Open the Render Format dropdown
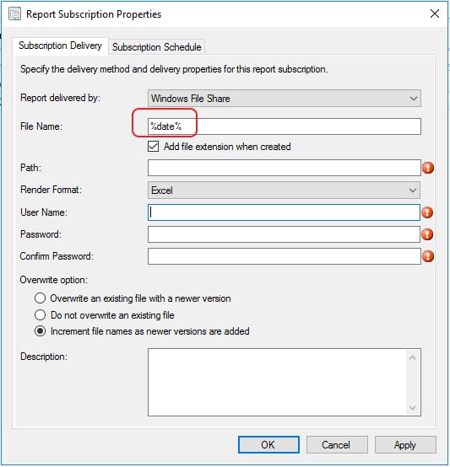The height and width of the screenshot is (467, 450). [284, 190]
